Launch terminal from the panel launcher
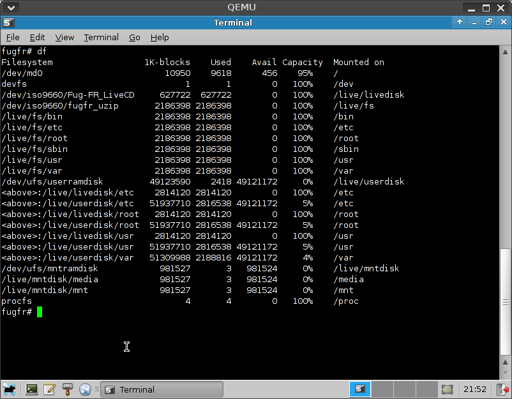 coord(31,389)
